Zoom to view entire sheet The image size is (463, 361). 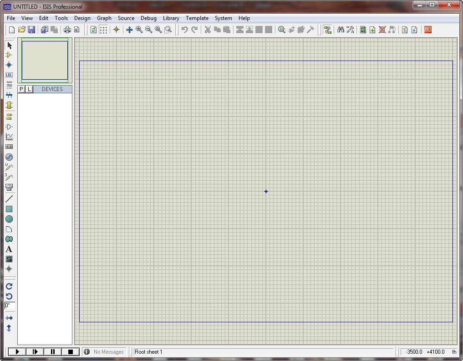[158, 30]
